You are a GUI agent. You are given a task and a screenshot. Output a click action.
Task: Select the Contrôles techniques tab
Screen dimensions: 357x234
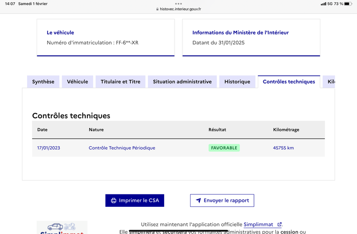click(x=289, y=82)
